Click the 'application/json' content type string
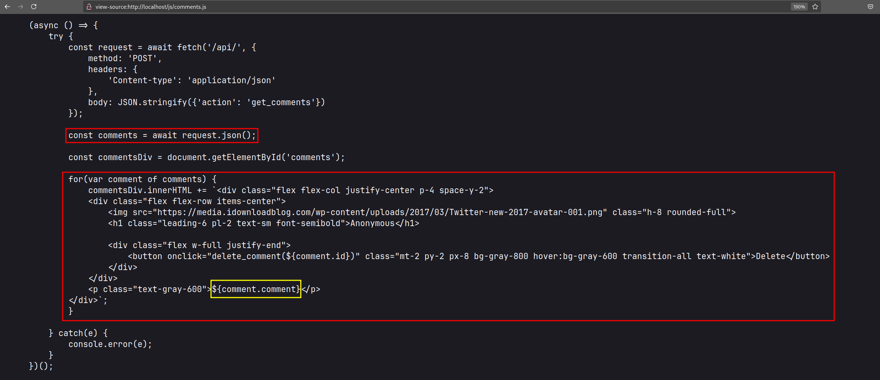This screenshot has height=380, width=880. pos(231,80)
